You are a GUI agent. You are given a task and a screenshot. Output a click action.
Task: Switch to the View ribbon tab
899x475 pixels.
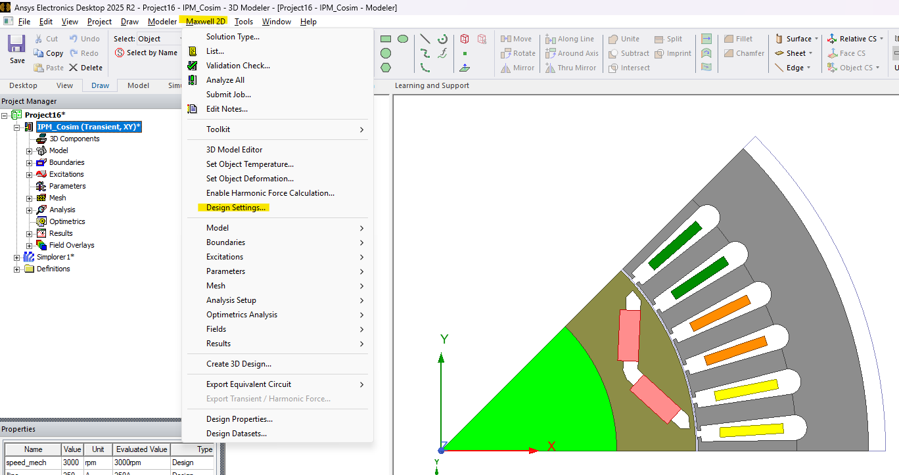pos(64,85)
